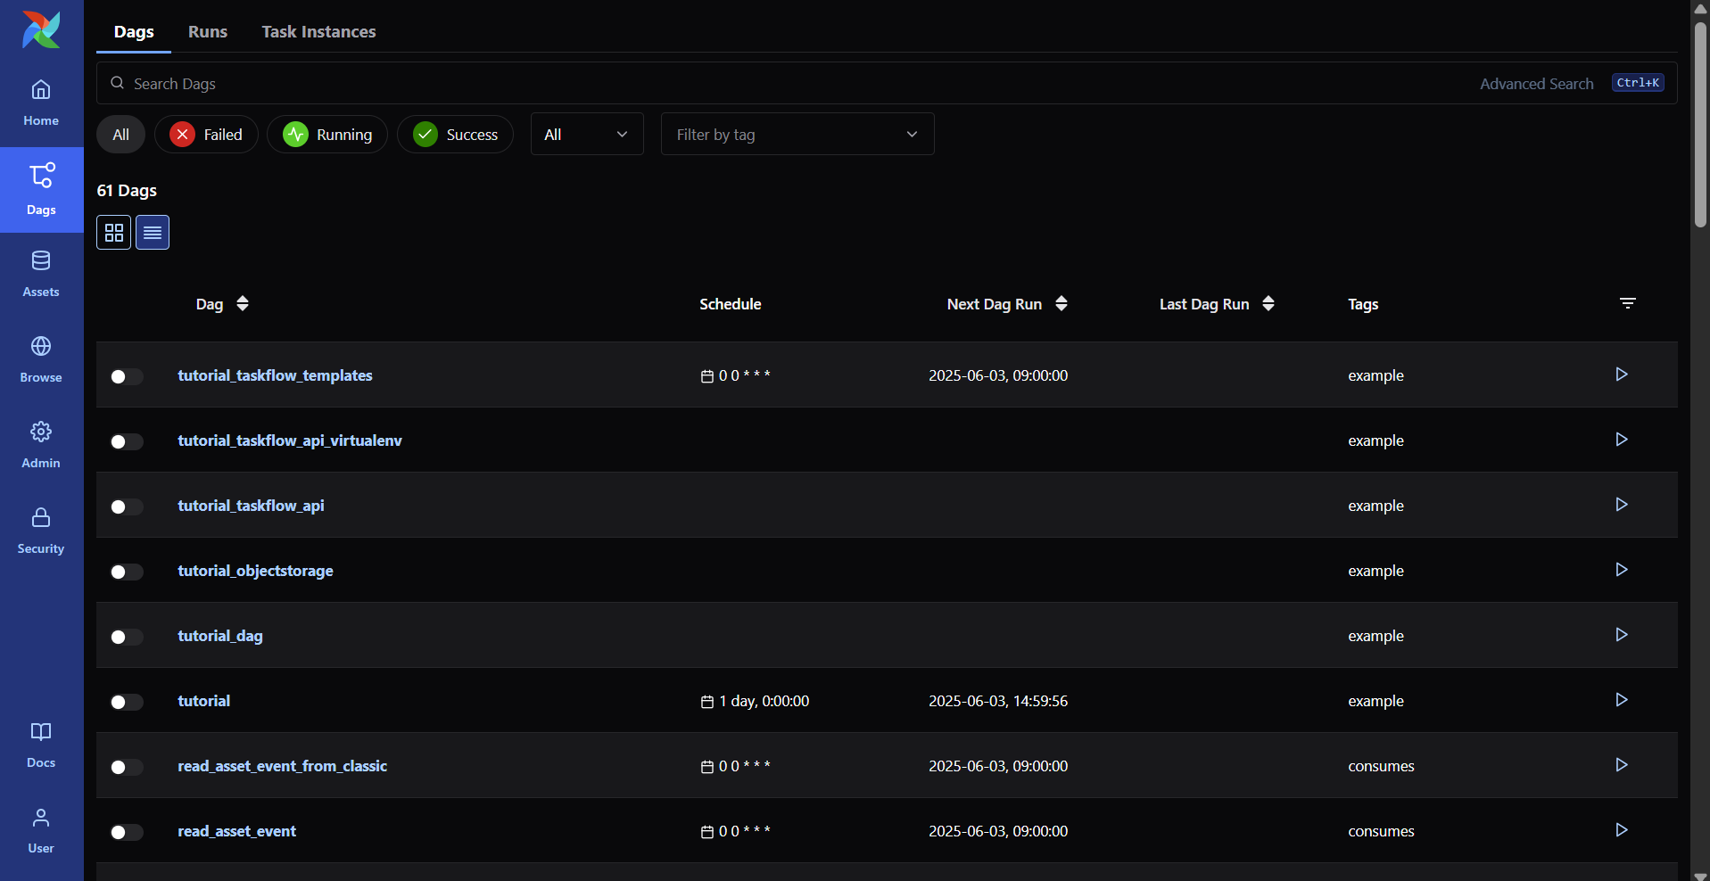
Task: Open Browse menu in sidebar
Action: click(x=41, y=360)
